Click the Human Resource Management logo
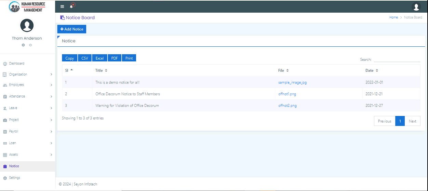Viewport: 428px width, 191px height. tap(27, 6)
